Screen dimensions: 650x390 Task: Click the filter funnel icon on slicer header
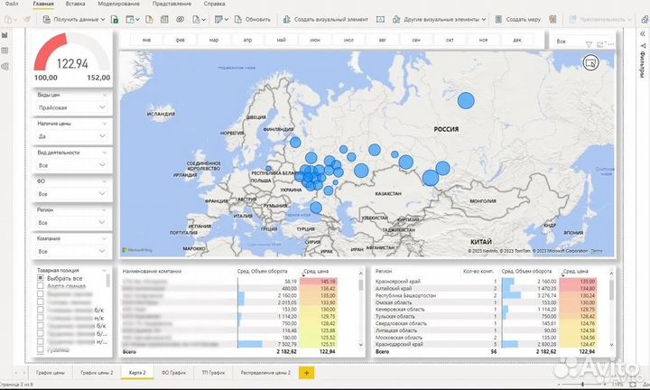coord(589,44)
